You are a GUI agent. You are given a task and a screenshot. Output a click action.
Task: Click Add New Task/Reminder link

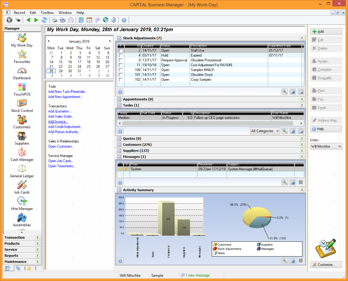click(x=68, y=91)
